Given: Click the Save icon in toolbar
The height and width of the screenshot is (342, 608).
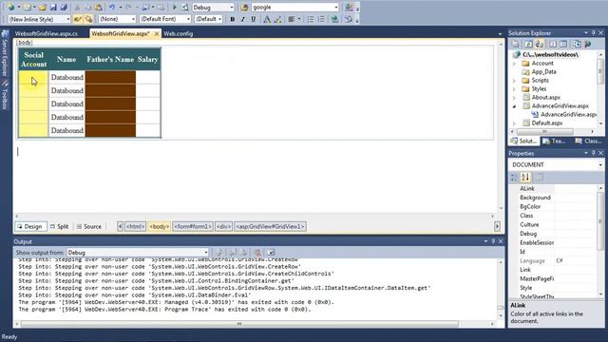Looking at the screenshot, I should tap(53, 8).
